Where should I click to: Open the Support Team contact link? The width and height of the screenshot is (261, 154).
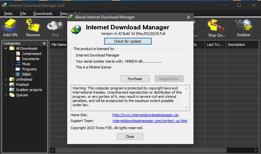coord(150,121)
